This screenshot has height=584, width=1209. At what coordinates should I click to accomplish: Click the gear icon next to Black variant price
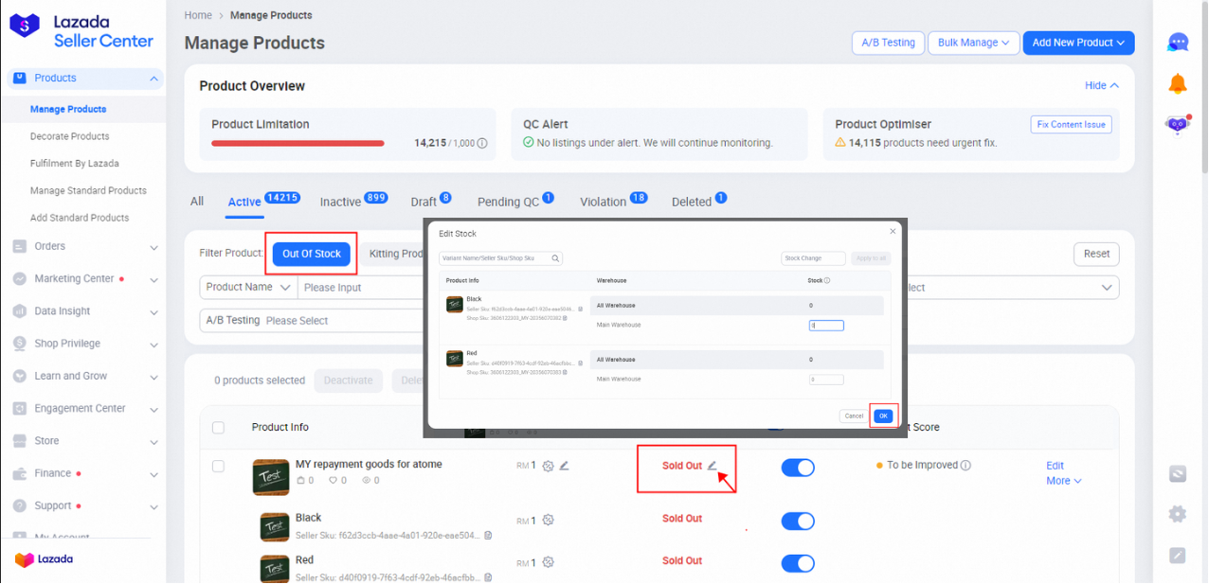coord(548,521)
